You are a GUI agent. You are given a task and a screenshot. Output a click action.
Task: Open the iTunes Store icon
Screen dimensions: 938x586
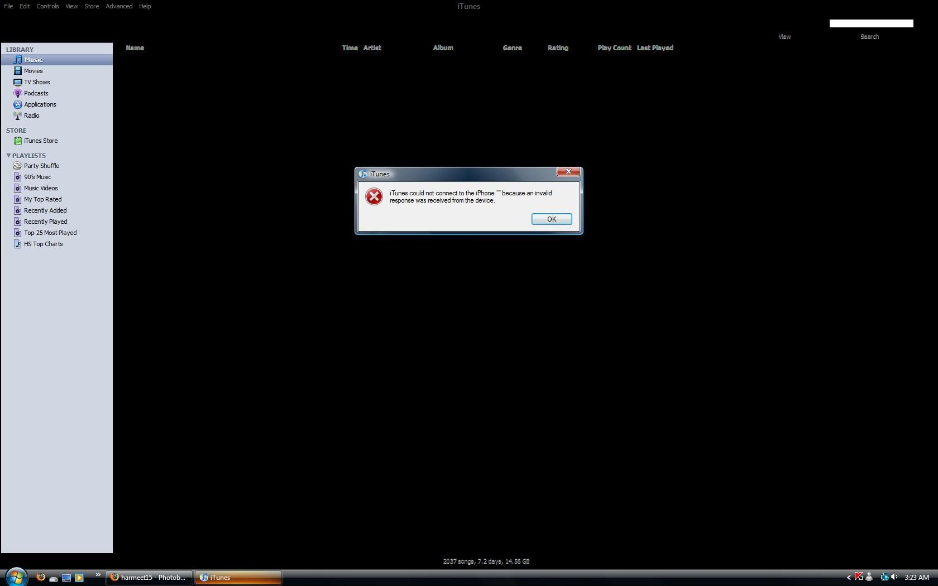coord(18,141)
